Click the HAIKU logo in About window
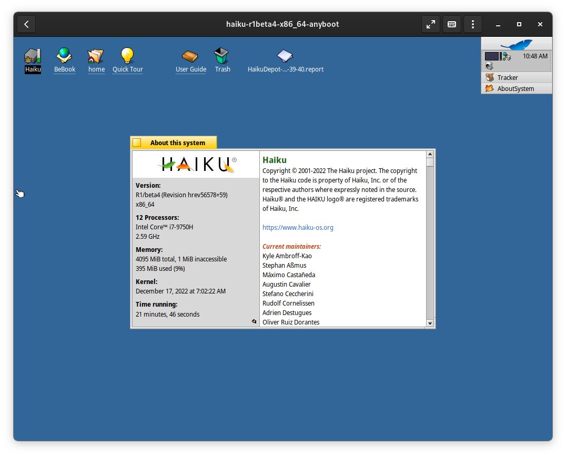 (197, 164)
